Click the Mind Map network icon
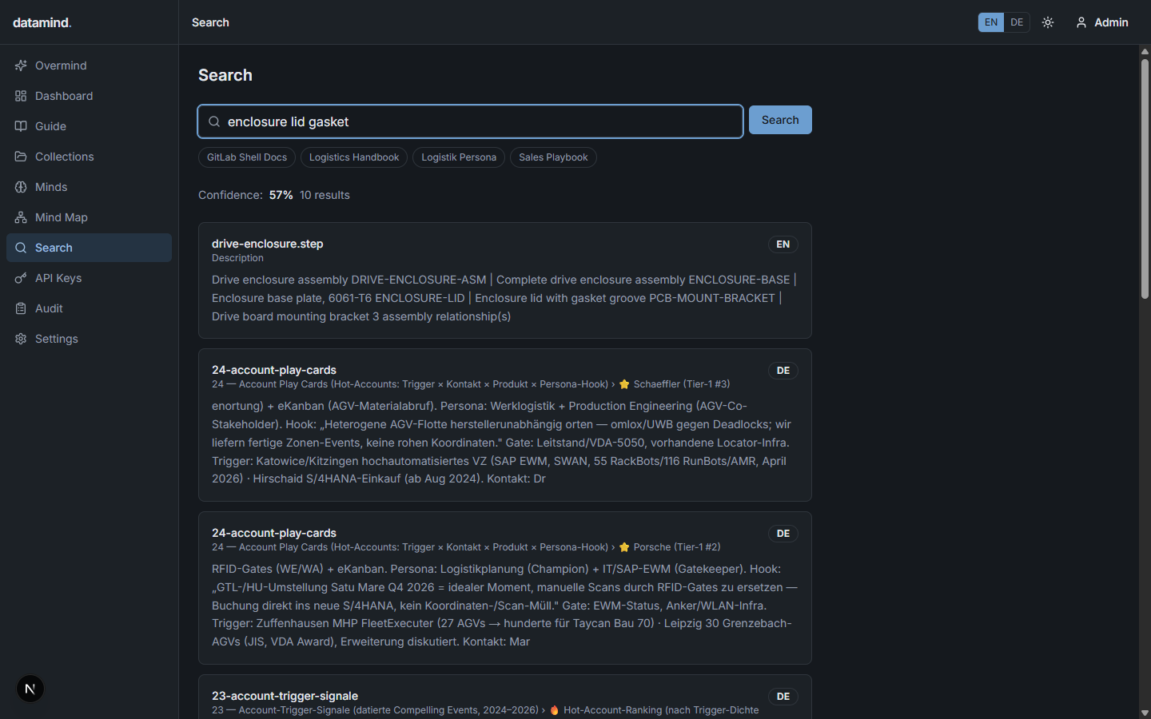The width and height of the screenshot is (1151, 719). point(21,217)
